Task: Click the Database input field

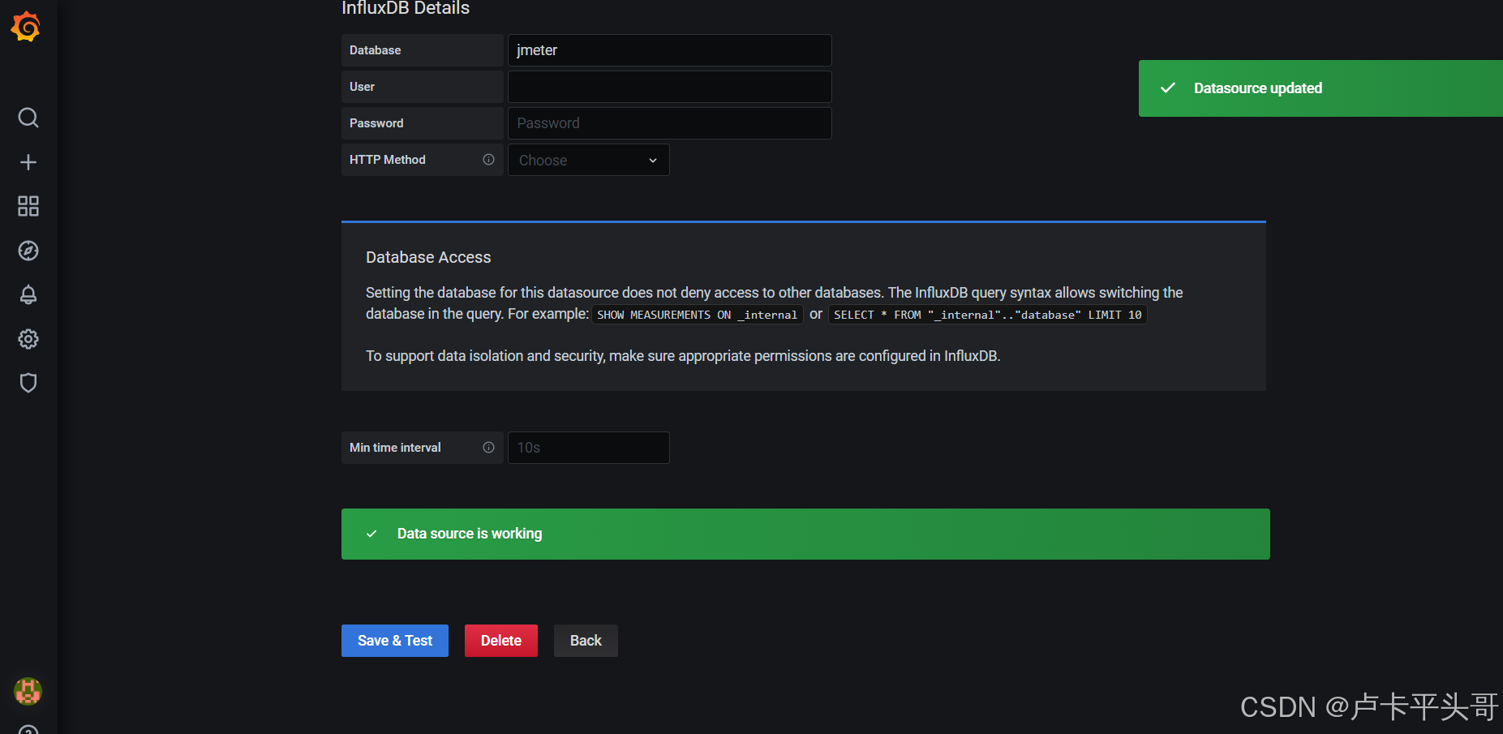Action: tap(670, 50)
